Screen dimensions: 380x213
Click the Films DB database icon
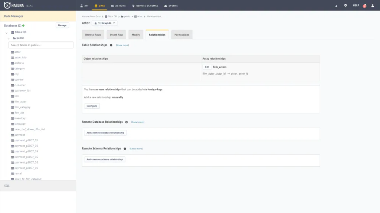pos(12,32)
